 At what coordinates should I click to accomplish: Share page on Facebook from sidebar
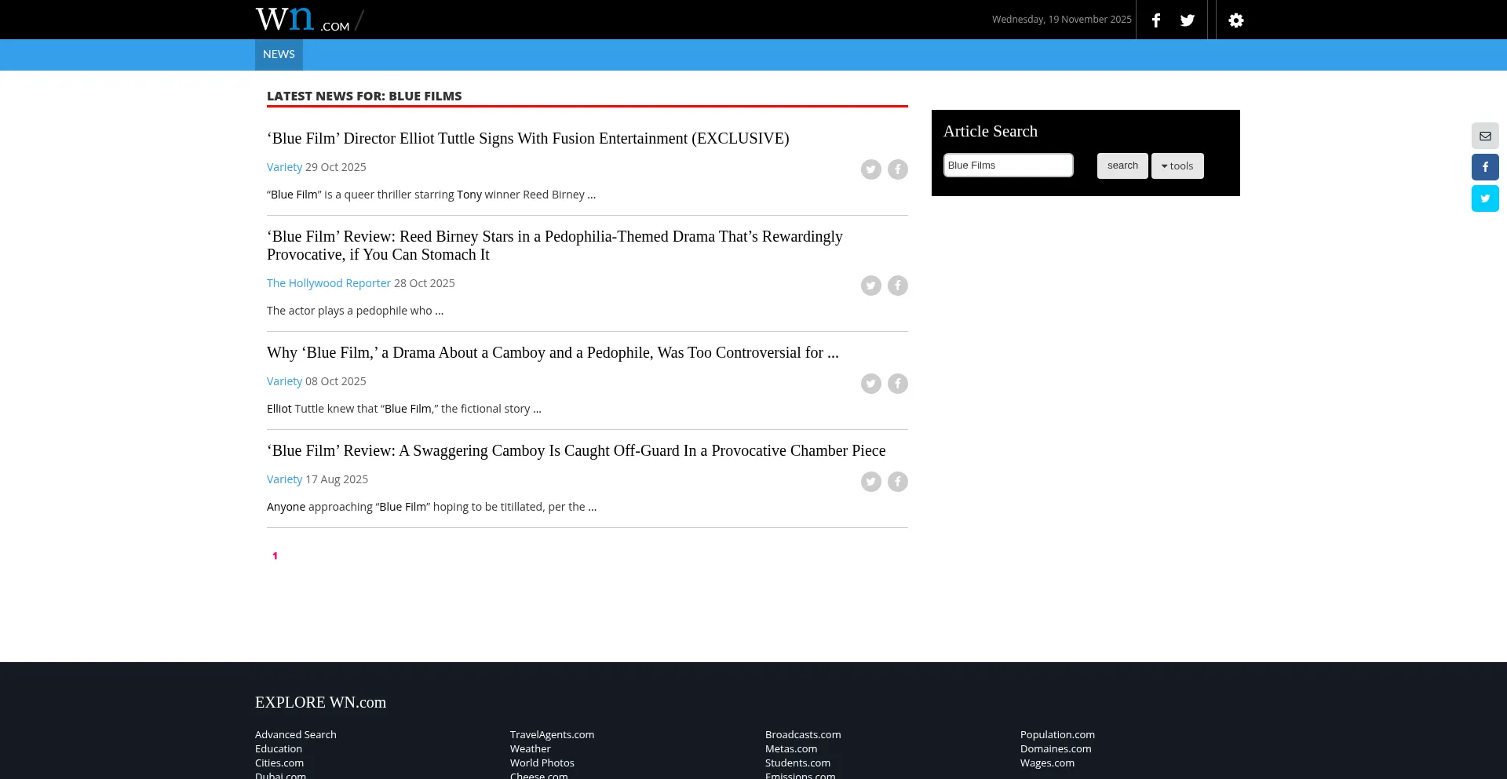tap(1484, 167)
